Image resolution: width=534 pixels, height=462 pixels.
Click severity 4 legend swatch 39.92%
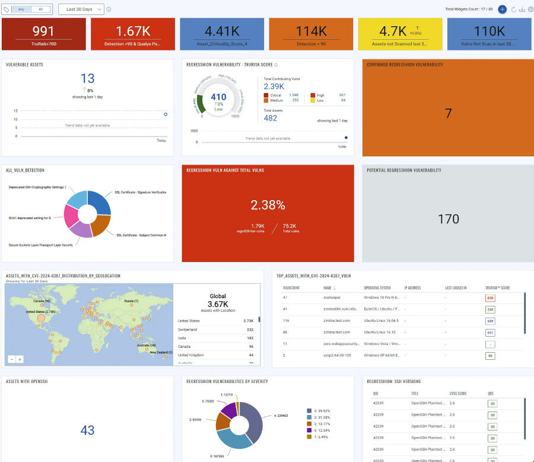coord(309,411)
